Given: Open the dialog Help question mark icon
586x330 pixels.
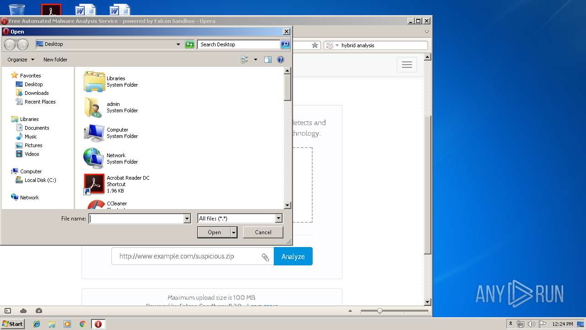Looking at the screenshot, I should pos(281,60).
